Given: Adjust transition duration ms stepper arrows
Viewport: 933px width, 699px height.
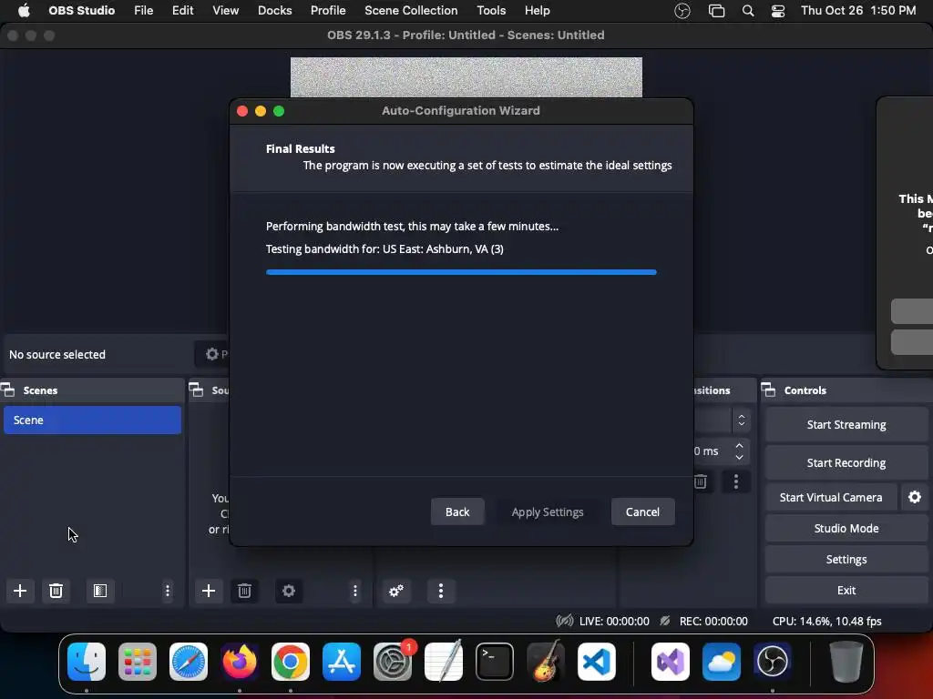Looking at the screenshot, I should (x=739, y=451).
